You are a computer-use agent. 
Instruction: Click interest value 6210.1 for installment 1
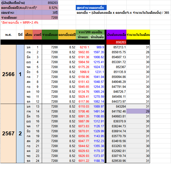click(83, 47)
